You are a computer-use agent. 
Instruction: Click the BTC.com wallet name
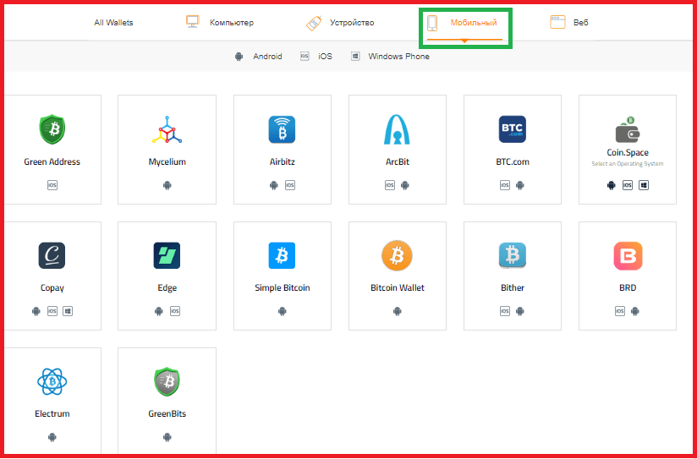coord(513,162)
